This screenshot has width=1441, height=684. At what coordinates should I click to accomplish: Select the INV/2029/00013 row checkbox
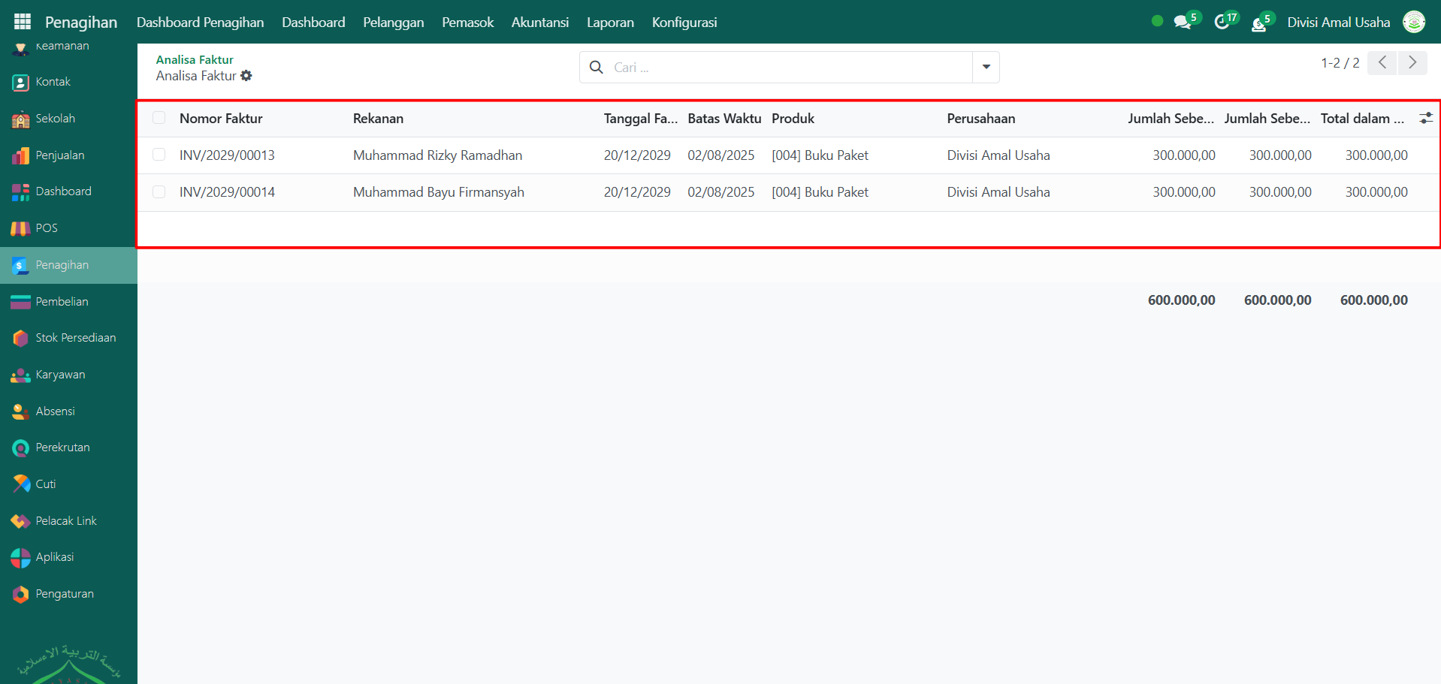[x=159, y=155]
